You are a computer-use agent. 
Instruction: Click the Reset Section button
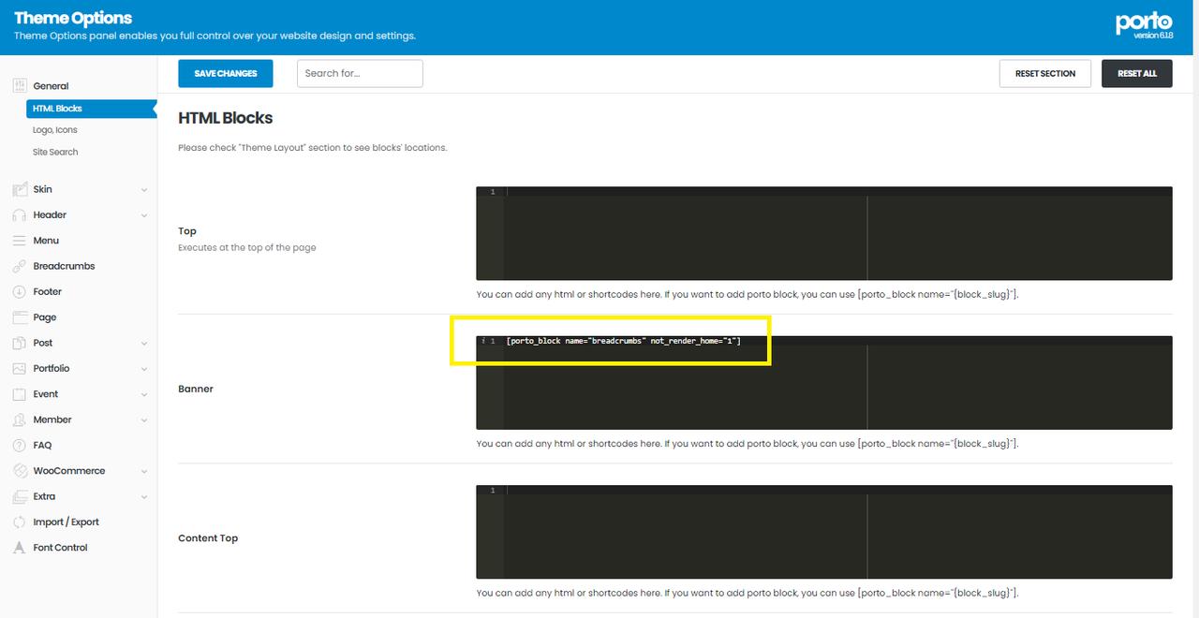tap(1045, 73)
